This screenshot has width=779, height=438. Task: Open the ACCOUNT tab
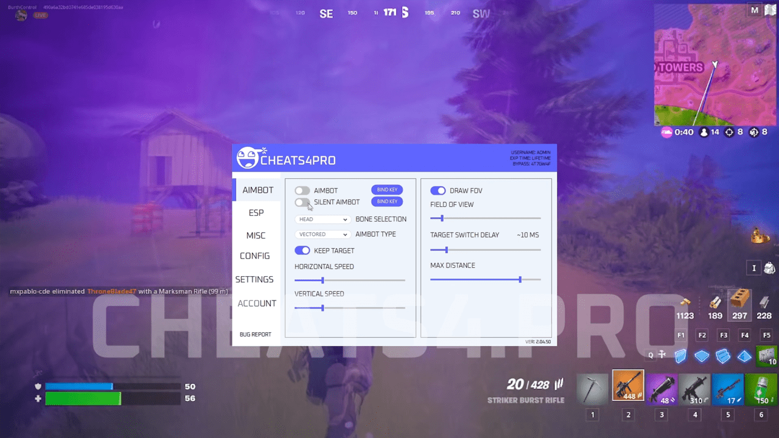(257, 303)
